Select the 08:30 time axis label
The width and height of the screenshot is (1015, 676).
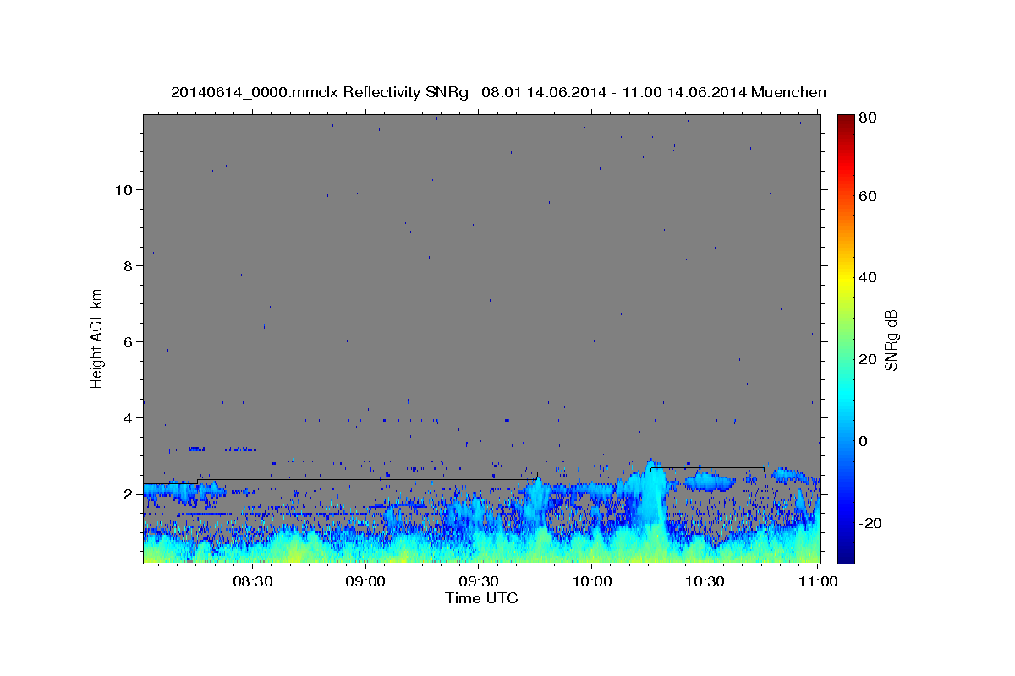point(252,581)
